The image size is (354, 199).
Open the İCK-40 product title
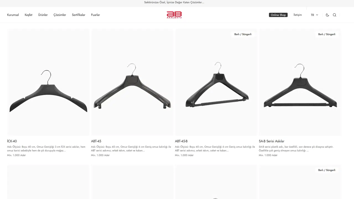[12, 141]
